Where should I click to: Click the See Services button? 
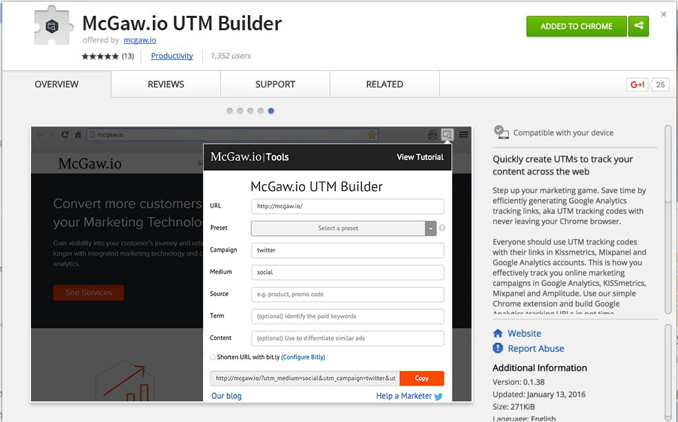89,292
